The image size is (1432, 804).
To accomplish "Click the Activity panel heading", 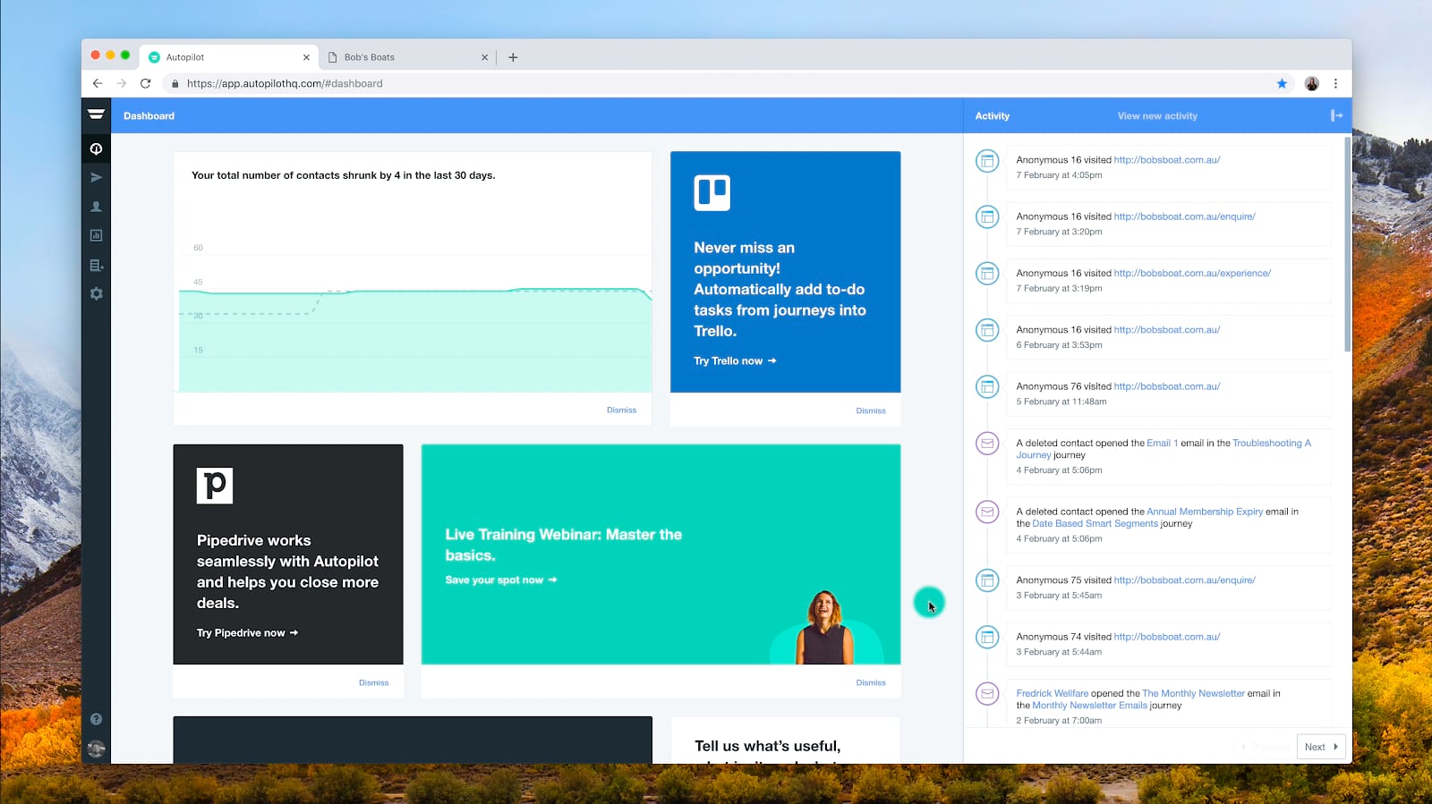I will (x=992, y=116).
